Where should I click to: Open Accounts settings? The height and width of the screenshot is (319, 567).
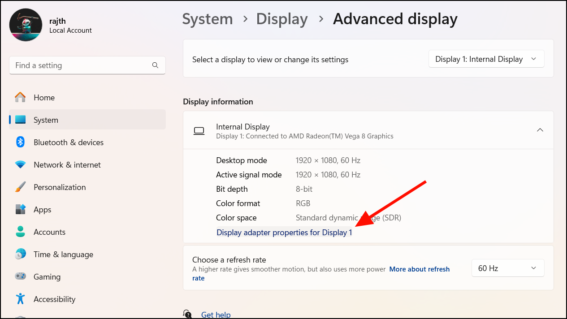click(49, 232)
